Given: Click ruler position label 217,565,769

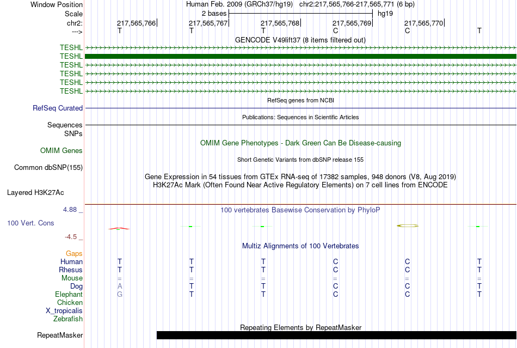Looking at the screenshot, I should (352, 23).
